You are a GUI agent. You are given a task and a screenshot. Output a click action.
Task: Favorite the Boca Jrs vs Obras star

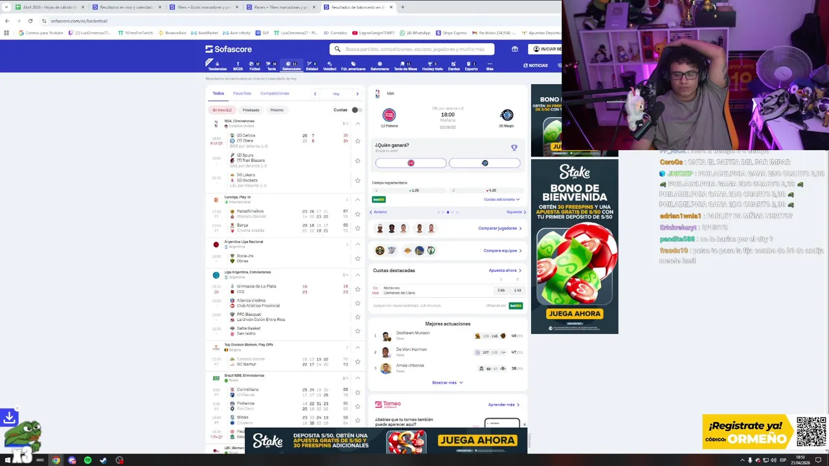pyautogui.click(x=358, y=258)
